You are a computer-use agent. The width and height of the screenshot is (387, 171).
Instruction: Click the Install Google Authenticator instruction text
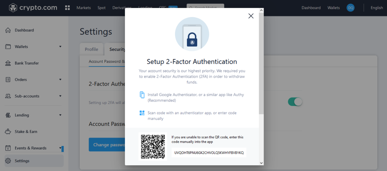pos(196,97)
